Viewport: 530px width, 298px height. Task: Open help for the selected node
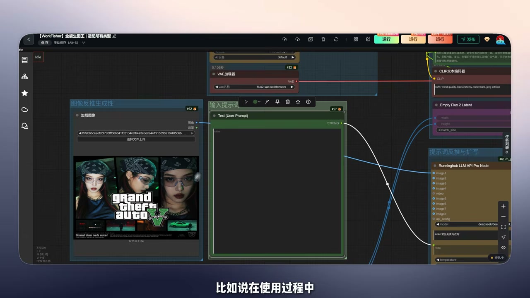pos(308,102)
